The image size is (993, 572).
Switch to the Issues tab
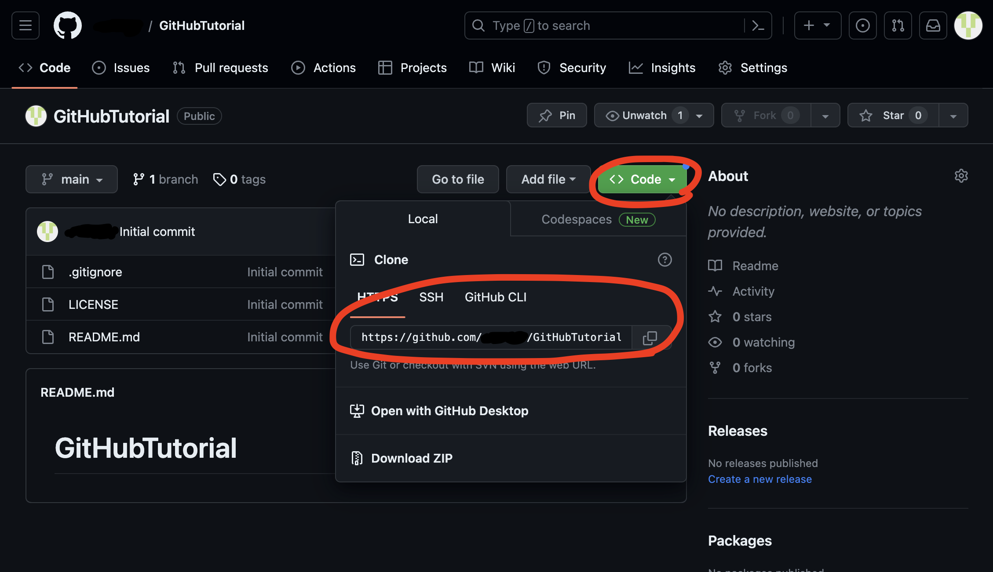pos(121,68)
